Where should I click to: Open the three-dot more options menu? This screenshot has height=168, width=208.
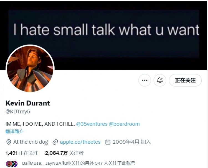pos(144,80)
